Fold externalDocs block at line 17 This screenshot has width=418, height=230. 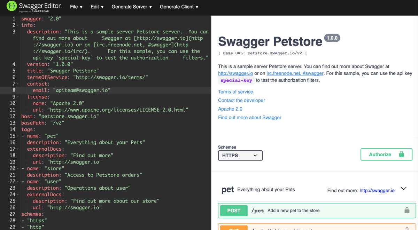point(18,149)
